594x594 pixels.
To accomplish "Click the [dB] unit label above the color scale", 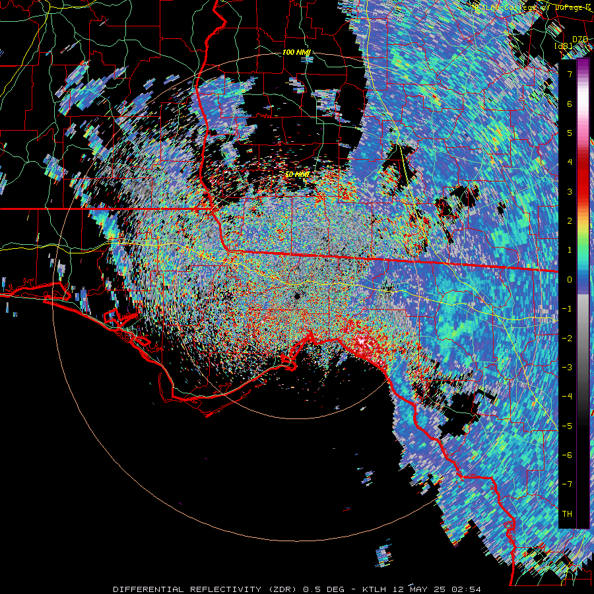I will 564,46.
